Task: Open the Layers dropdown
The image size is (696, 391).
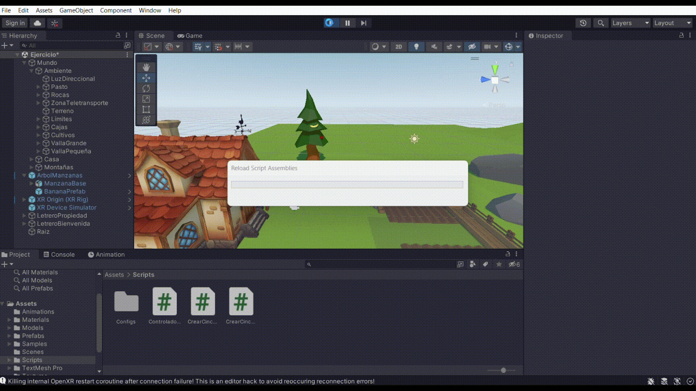Action: tap(630, 23)
